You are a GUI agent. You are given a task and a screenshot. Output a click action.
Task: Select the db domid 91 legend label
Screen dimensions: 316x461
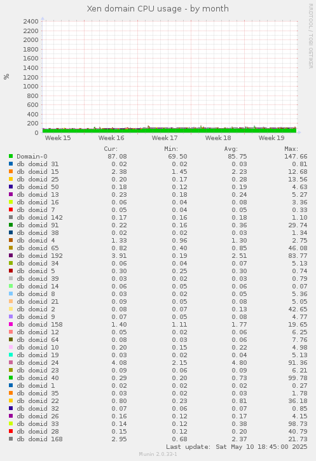(x=38, y=225)
